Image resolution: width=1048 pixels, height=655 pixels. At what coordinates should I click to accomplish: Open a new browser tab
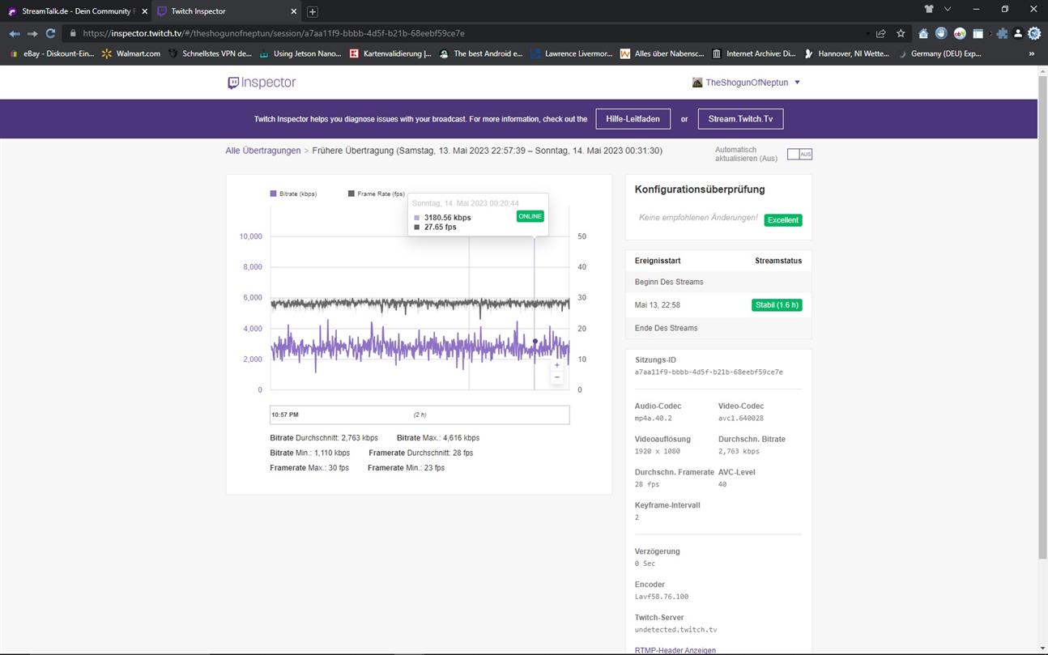coord(313,11)
